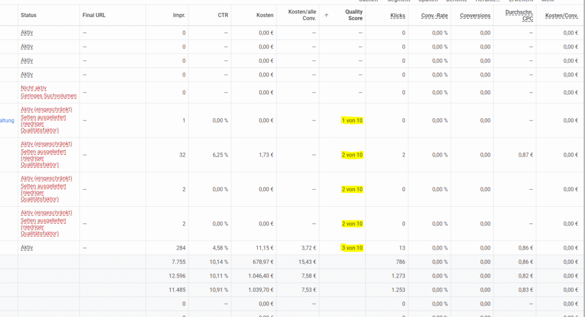585x317 pixels.
Task: Open Aktiv (eingeschränkt) status of 1 von 10 row
Action: pos(46,109)
